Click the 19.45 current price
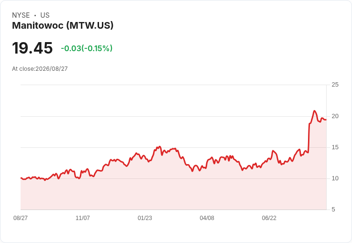The image size is (352, 243). [33, 48]
